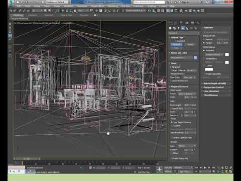The width and height of the screenshot is (241, 181).
Task: Click the Custom white balance color swatch
Action: tap(209, 69)
